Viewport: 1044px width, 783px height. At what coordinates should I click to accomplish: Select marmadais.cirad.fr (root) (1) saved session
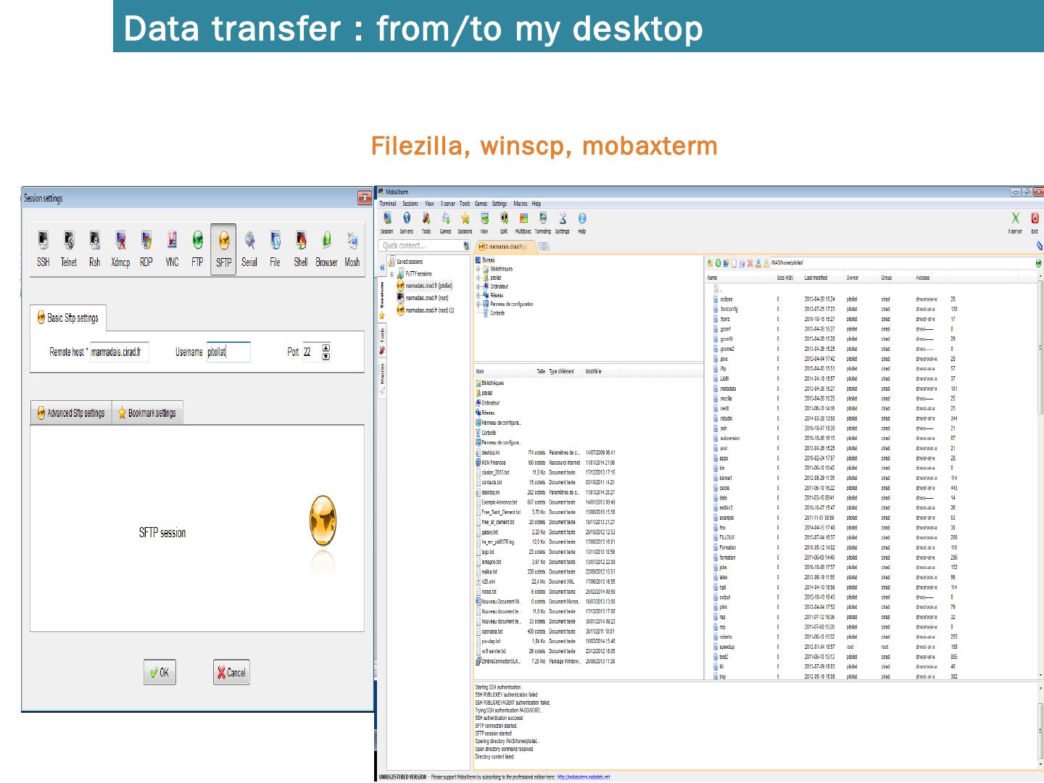[x=426, y=310]
